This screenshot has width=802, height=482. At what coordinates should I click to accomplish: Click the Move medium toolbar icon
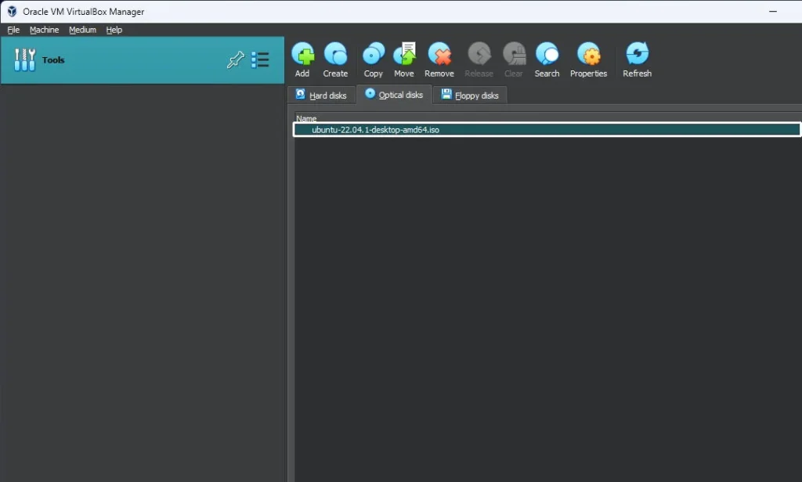pos(404,54)
